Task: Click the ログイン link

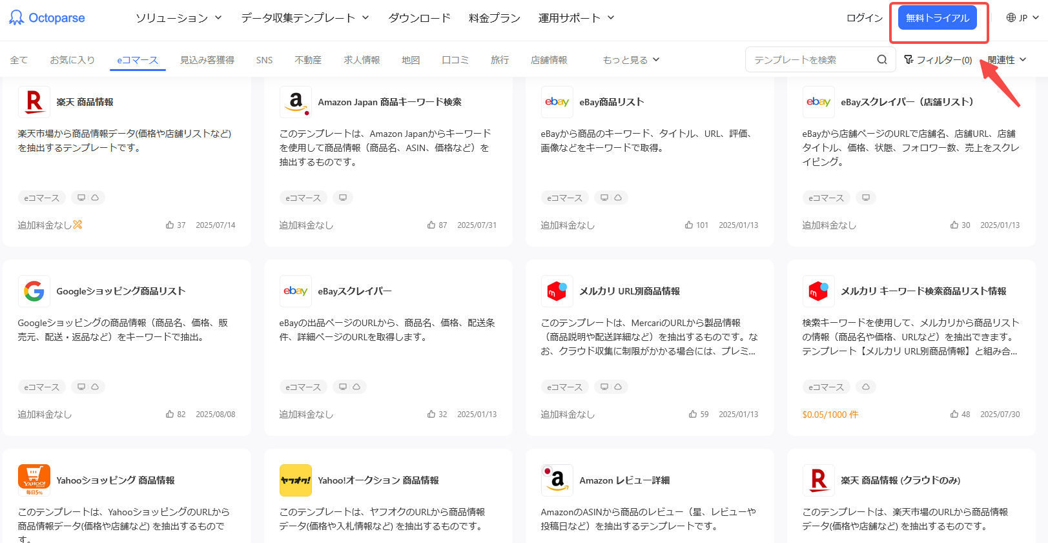Action: coord(864,18)
